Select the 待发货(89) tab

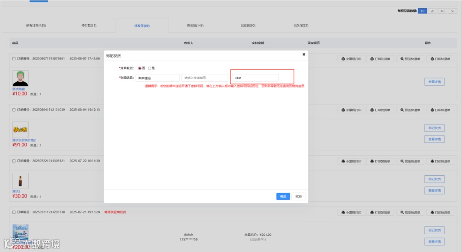(x=142, y=26)
